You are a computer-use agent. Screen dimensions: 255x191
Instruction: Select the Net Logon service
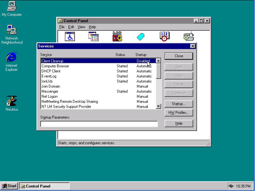pyautogui.click(x=98, y=96)
